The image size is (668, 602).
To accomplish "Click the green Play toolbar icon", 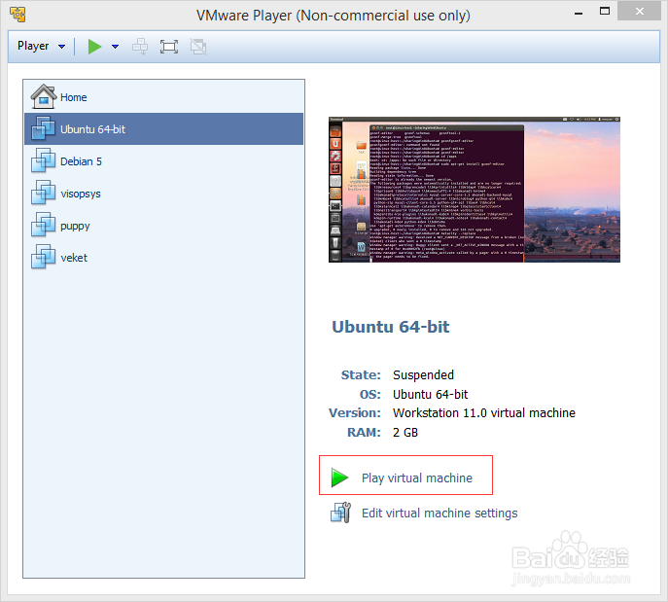I will click(x=94, y=47).
